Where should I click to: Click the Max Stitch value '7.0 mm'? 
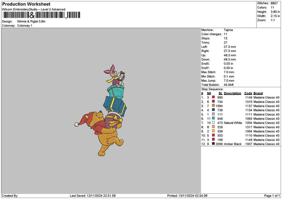[x=229, y=72]
